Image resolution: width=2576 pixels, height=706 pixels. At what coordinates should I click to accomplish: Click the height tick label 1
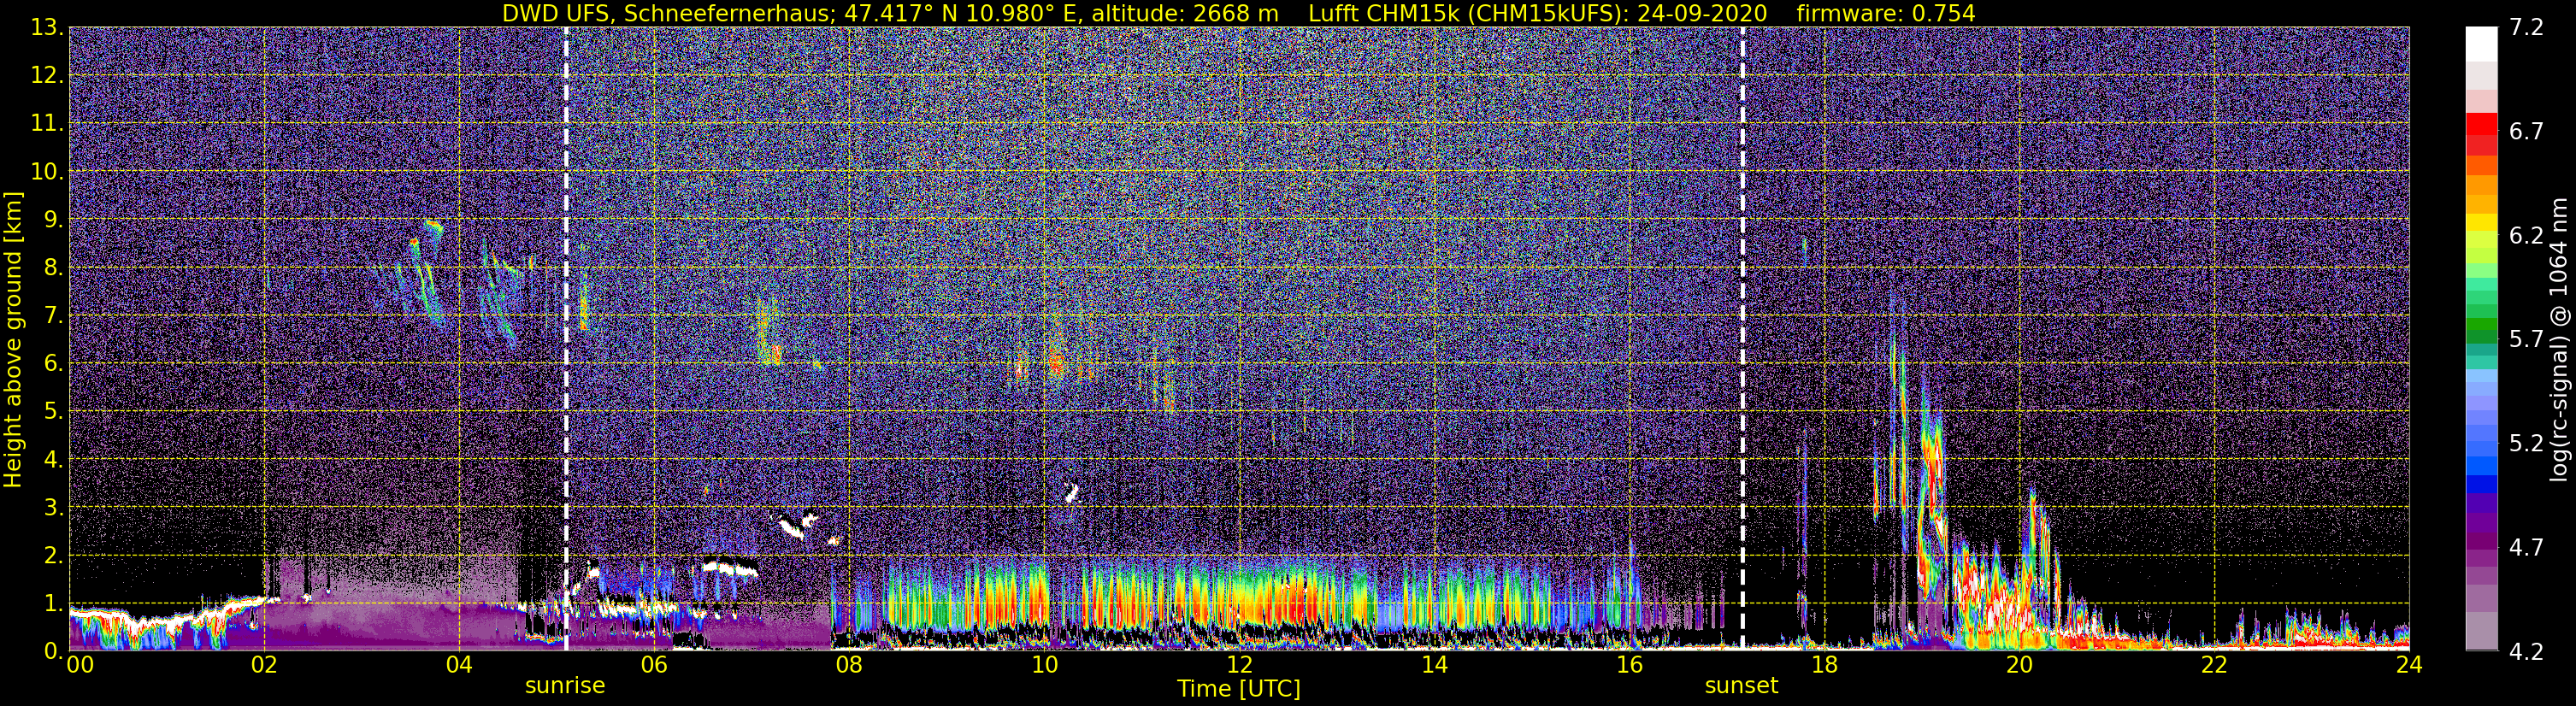click(x=53, y=604)
